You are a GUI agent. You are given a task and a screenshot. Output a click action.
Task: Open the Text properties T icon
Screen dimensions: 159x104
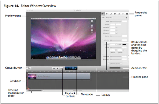point(123,14)
